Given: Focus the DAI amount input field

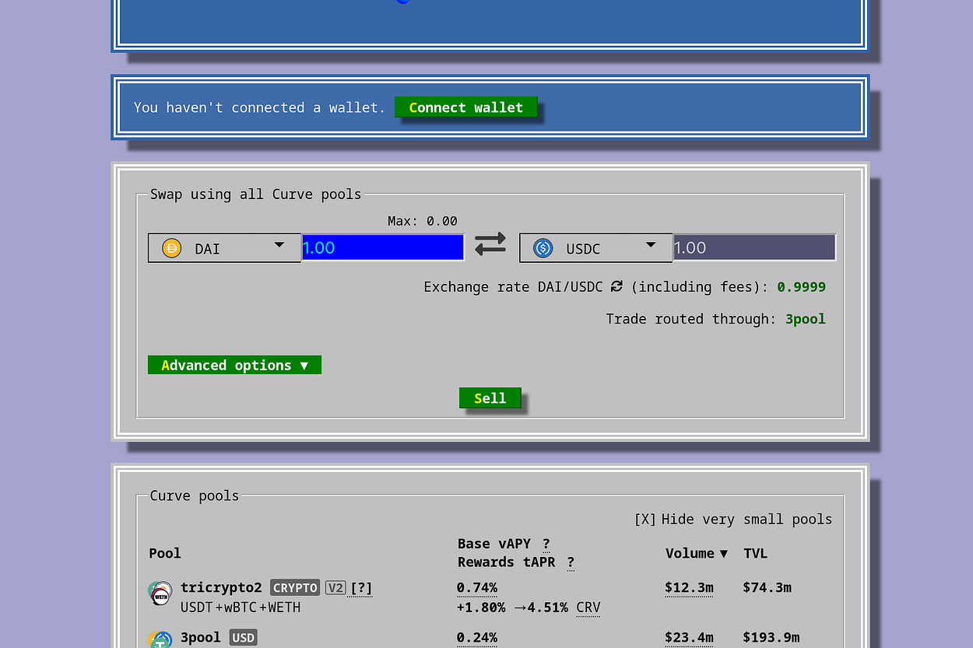Looking at the screenshot, I should click(x=383, y=248).
